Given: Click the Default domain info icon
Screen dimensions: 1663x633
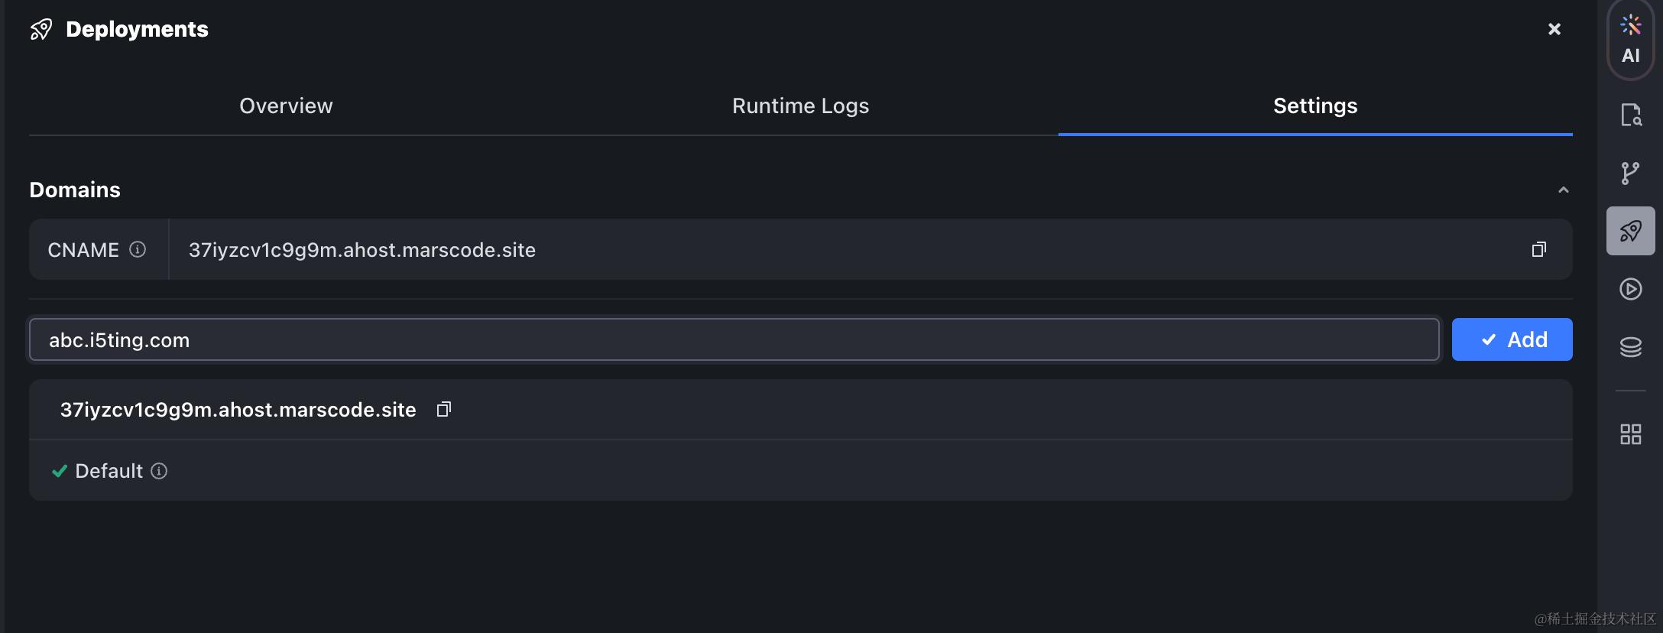Looking at the screenshot, I should pyautogui.click(x=159, y=471).
